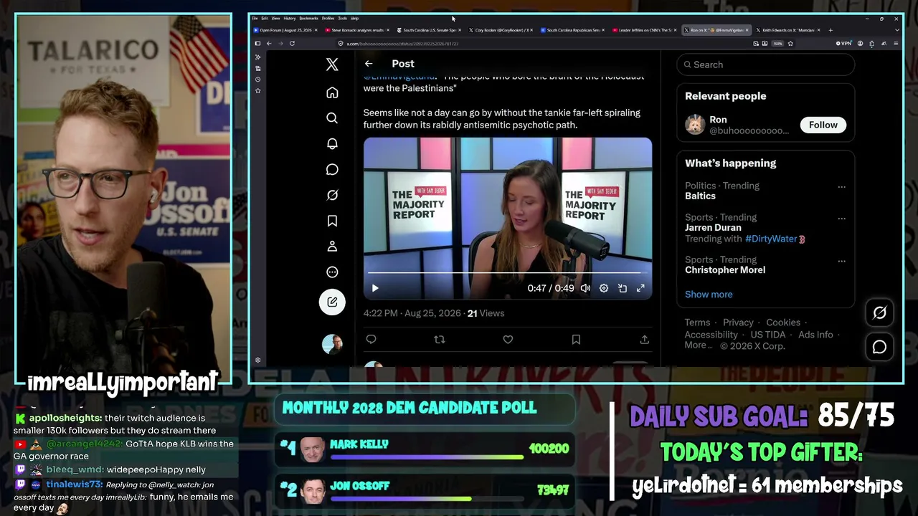
Task: Open the Notifications bell in X sidebar
Action: 332,143
